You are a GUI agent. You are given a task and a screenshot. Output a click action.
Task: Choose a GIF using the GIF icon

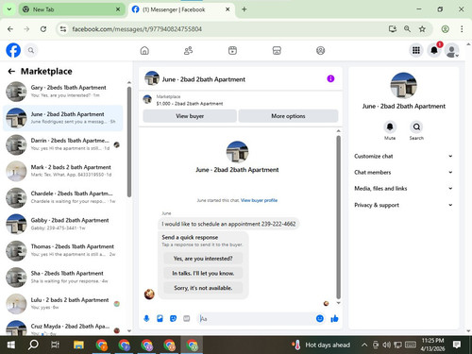[x=187, y=319]
